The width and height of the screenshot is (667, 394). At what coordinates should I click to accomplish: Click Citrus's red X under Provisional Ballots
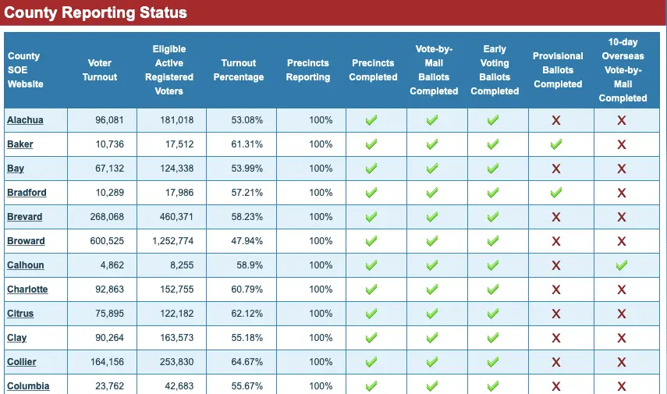(x=556, y=314)
